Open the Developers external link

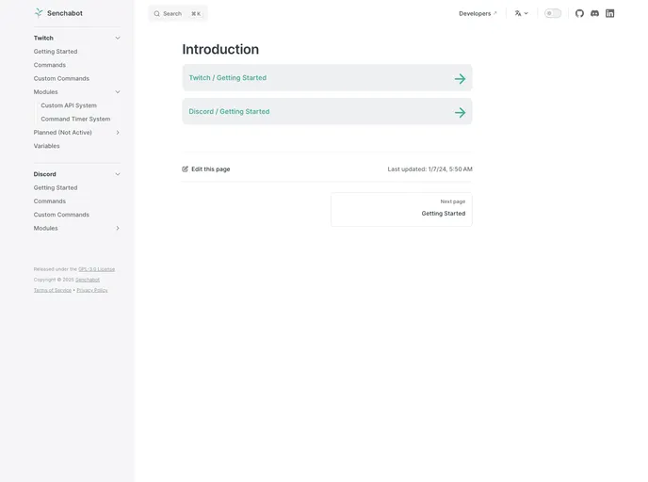coord(478,13)
